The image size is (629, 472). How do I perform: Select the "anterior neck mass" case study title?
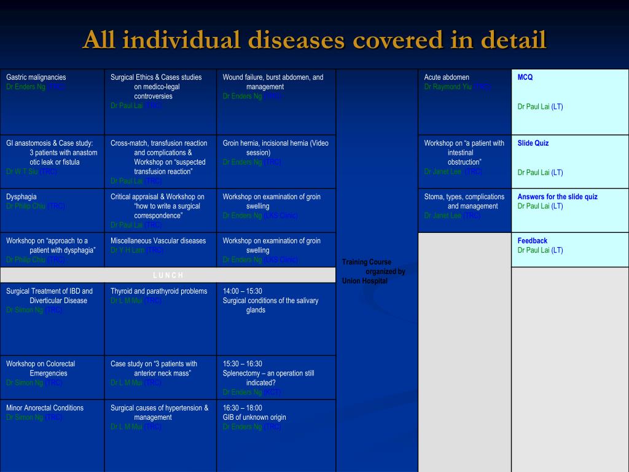tap(154, 369)
